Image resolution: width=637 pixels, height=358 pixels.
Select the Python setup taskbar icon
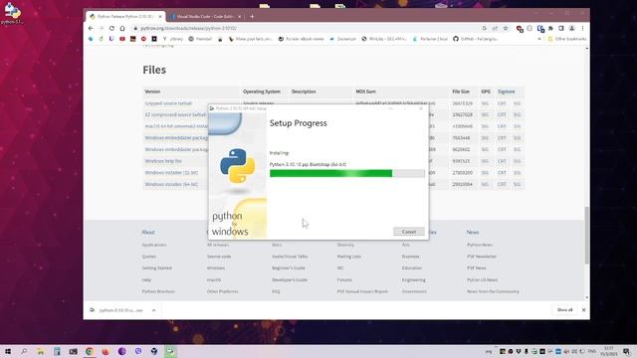[x=170, y=351]
